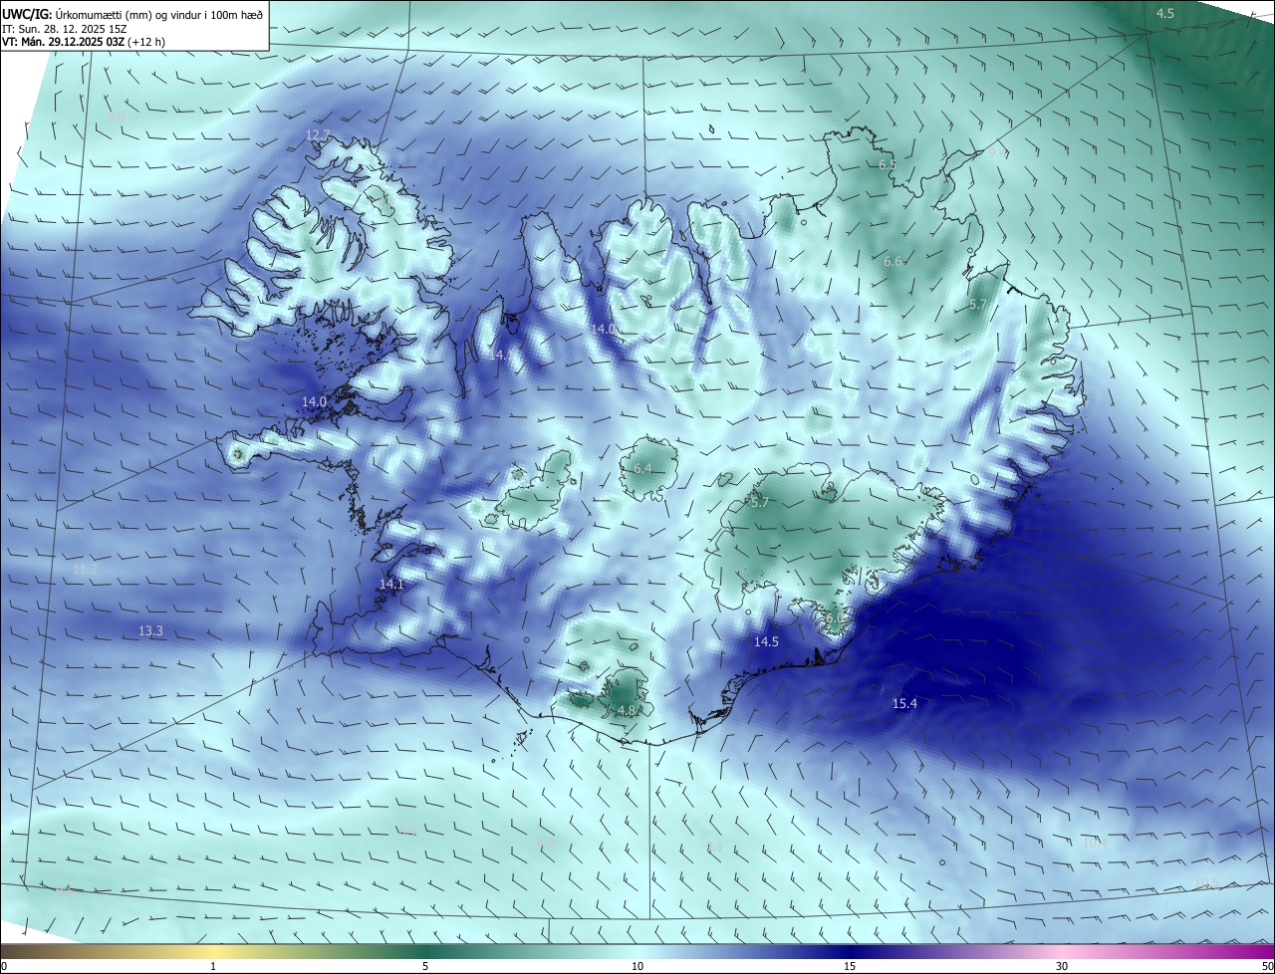
Task: Click the color scale tick label 0
Action: click(4, 966)
